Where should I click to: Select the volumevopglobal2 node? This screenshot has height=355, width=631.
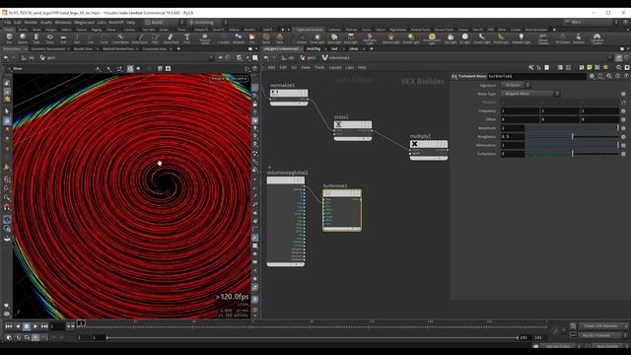286,221
